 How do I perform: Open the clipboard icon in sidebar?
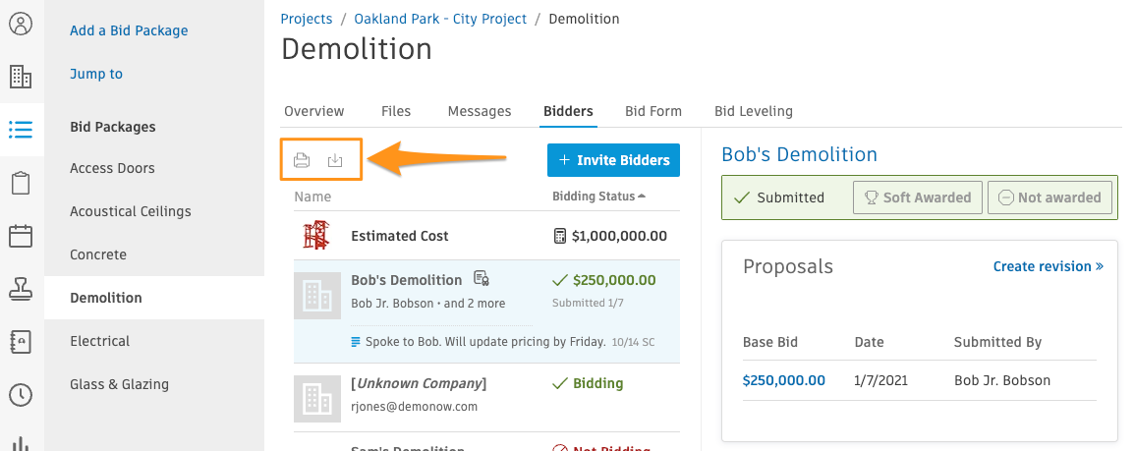point(21,183)
